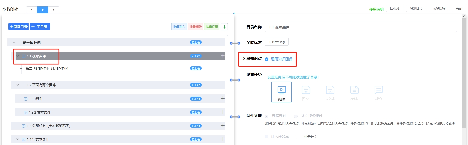The image size is (468, 145).
Task: Select 通用知识图谱 radio option
Action: 267,59
